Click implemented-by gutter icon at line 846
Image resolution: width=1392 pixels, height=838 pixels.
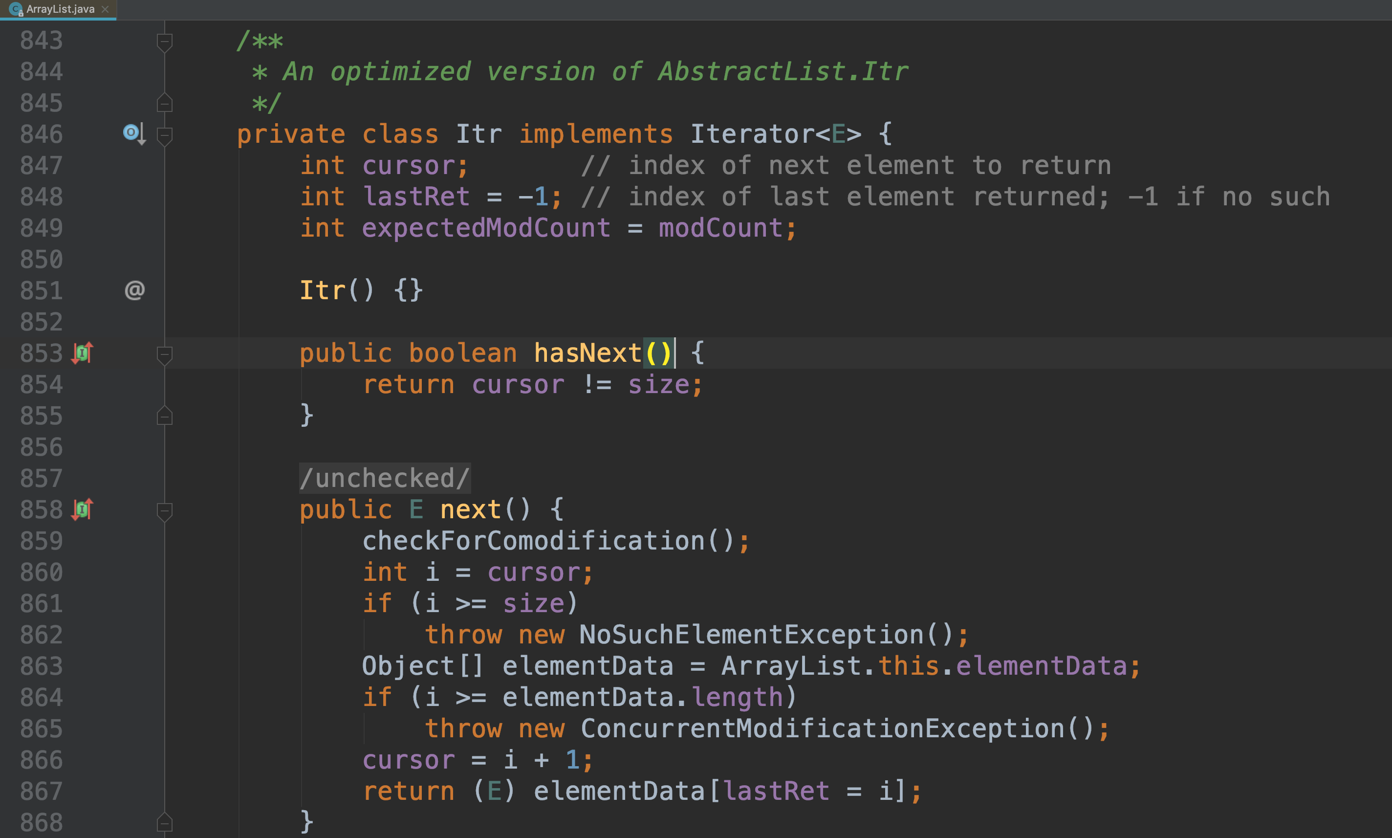pos(134,133)
